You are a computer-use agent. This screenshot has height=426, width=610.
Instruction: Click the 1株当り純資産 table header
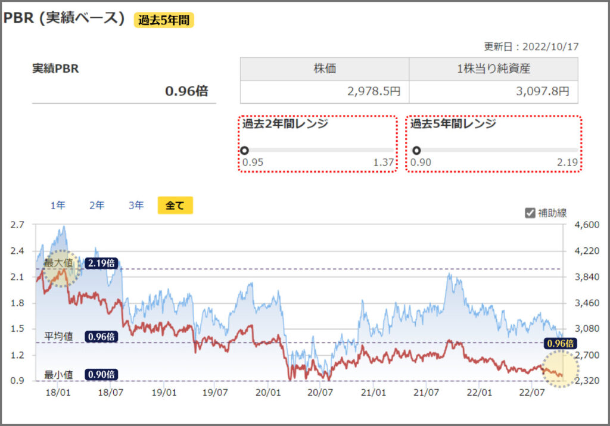493,69
